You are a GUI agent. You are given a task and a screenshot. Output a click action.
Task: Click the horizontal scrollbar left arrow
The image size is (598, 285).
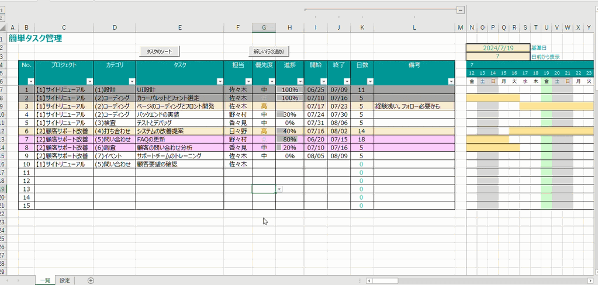coord(369,281)
